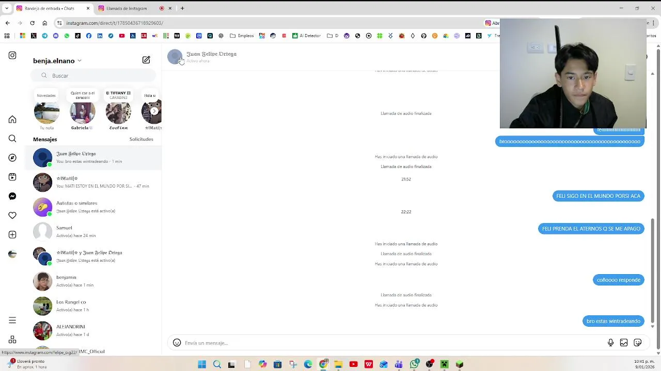Attach photo with image icon
Viewport: 661px width, 371px height.
pos(624,343)
